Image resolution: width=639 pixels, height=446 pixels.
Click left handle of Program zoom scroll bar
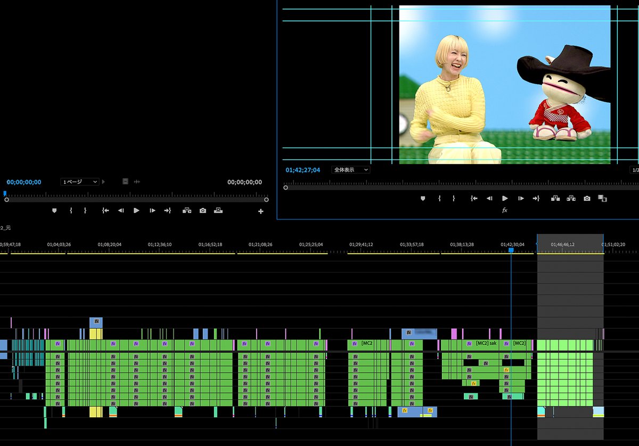[x=286, y=188]
